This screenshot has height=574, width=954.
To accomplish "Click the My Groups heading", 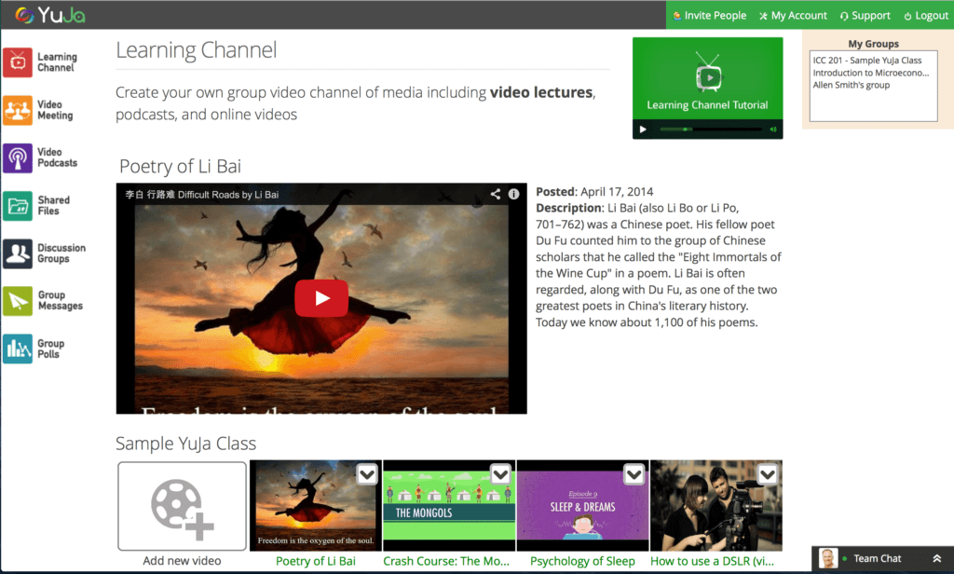I will (x=873, y=44).
